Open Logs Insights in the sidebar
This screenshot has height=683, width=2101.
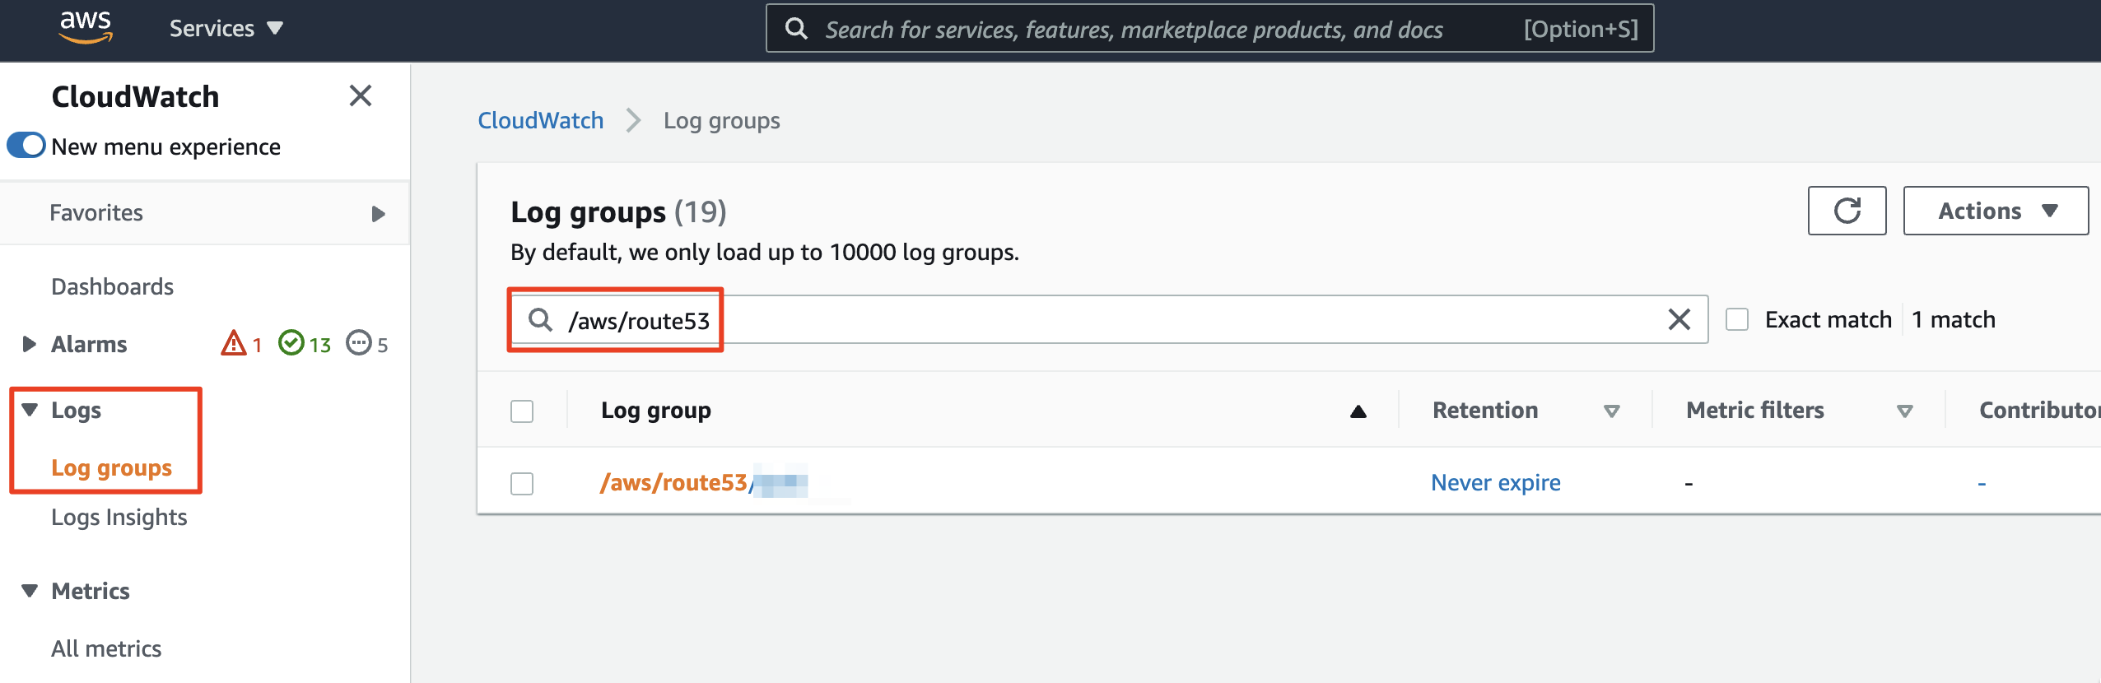(119, 517)
